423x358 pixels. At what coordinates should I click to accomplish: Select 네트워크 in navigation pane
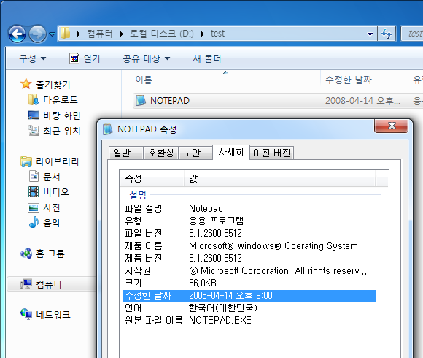pos(45,314)
